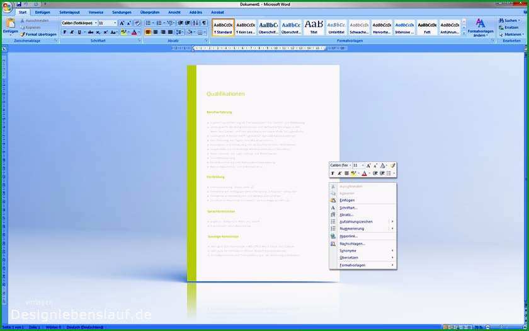Open Schriftart dialog launcher
The image size is (529, 331).
140,40
